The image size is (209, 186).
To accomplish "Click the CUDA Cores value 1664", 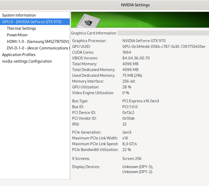I will click(127, 52).
